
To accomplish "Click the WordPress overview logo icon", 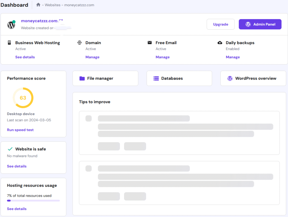I will click(x=230, y=79).
